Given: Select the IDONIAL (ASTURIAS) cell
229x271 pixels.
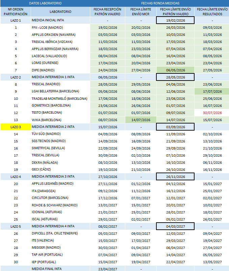Looking at the screenshot, I should point(60,212).
